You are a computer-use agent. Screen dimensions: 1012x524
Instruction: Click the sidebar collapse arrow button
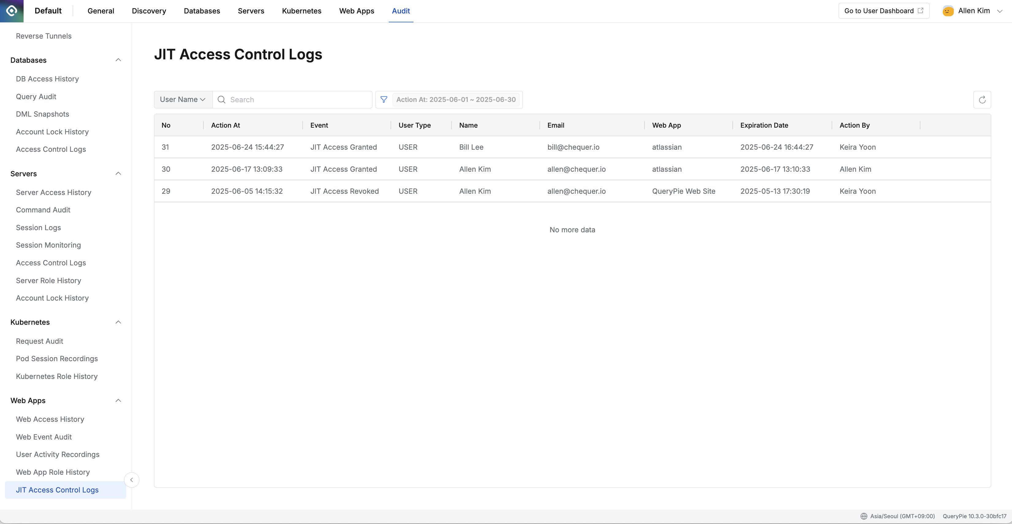[132, 480]
